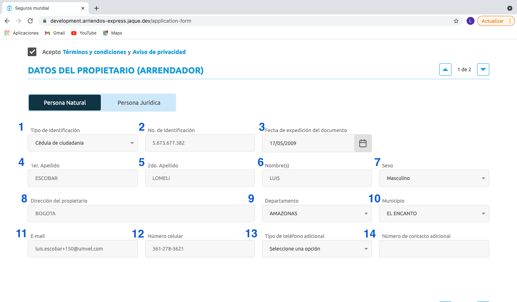The width and height of the screenshot is (517, 302).
Task: Close the Seguros mundial tab
Action: (x=83, y=8)
